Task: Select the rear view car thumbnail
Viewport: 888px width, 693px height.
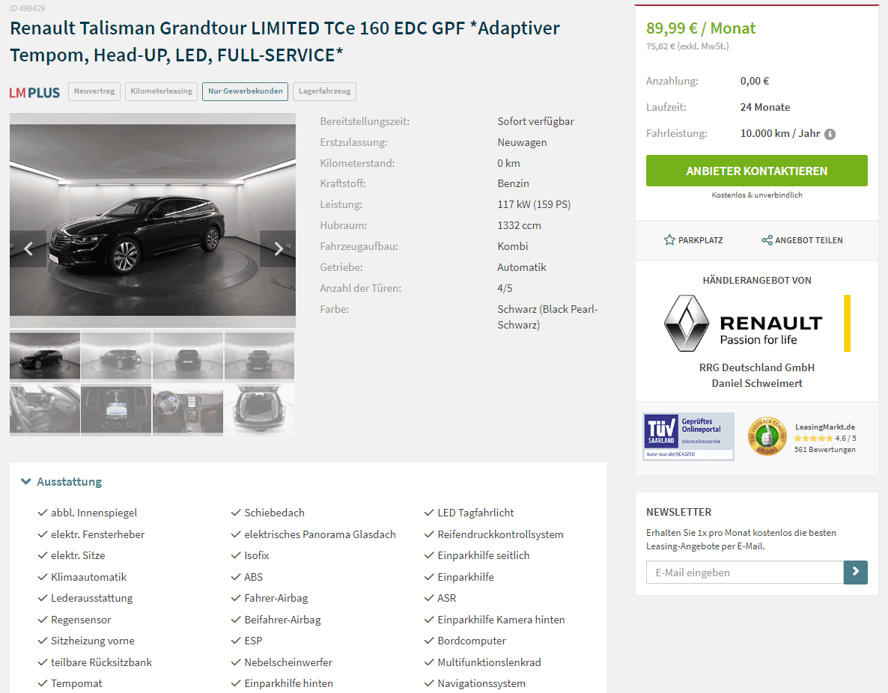Action: click(187, 357)
